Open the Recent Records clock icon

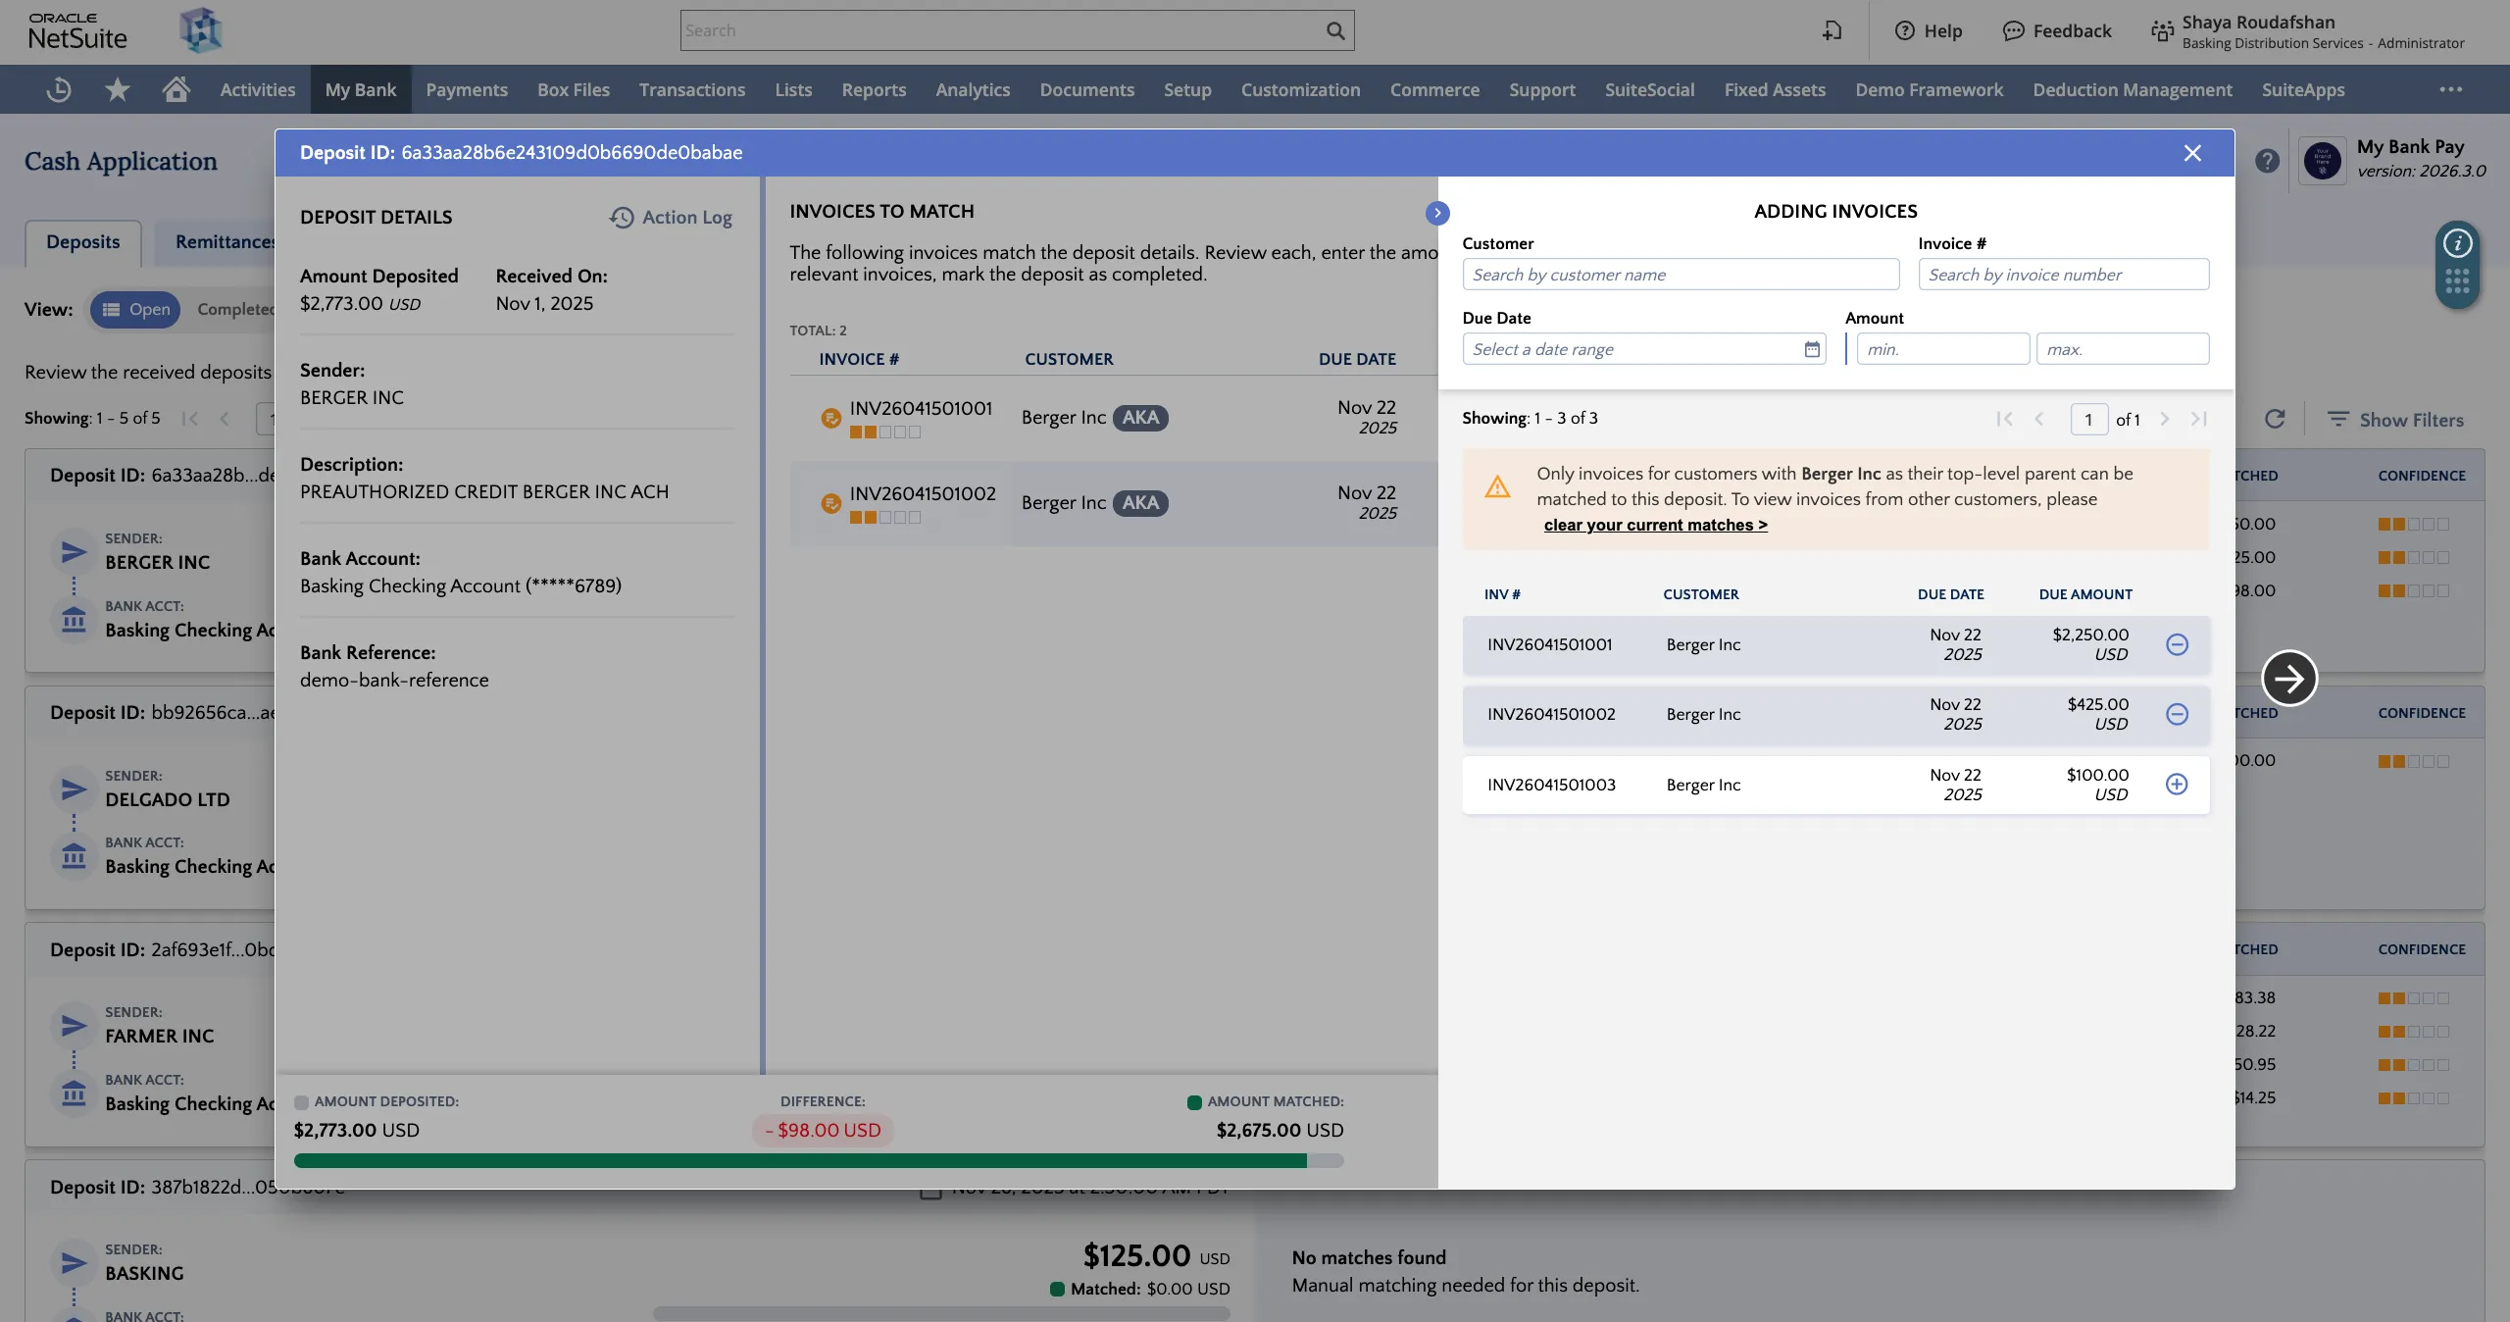tap(59, 89)
